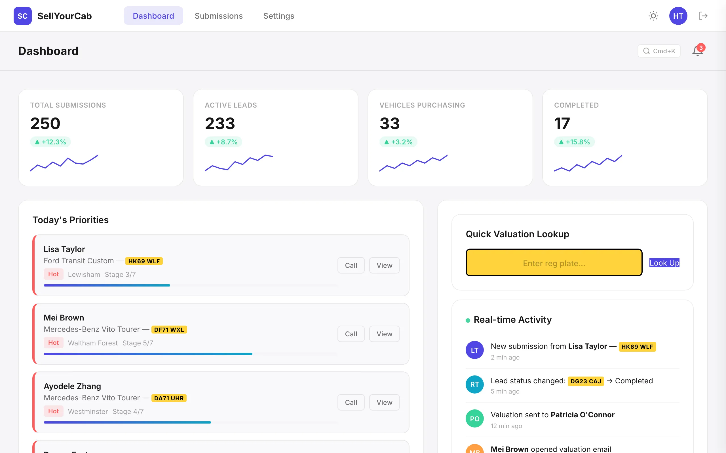Viewport: 726px width, 453px height.
Task: Call Ayodele Zhang
Action: tap(351, 402)
